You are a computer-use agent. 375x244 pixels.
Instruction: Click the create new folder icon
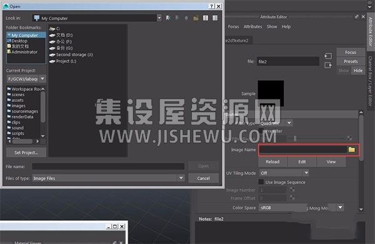(196, 18)
